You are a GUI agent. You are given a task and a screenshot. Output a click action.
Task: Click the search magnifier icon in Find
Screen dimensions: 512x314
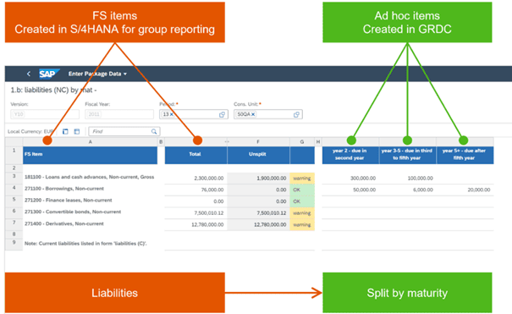[x=154, y=131]
